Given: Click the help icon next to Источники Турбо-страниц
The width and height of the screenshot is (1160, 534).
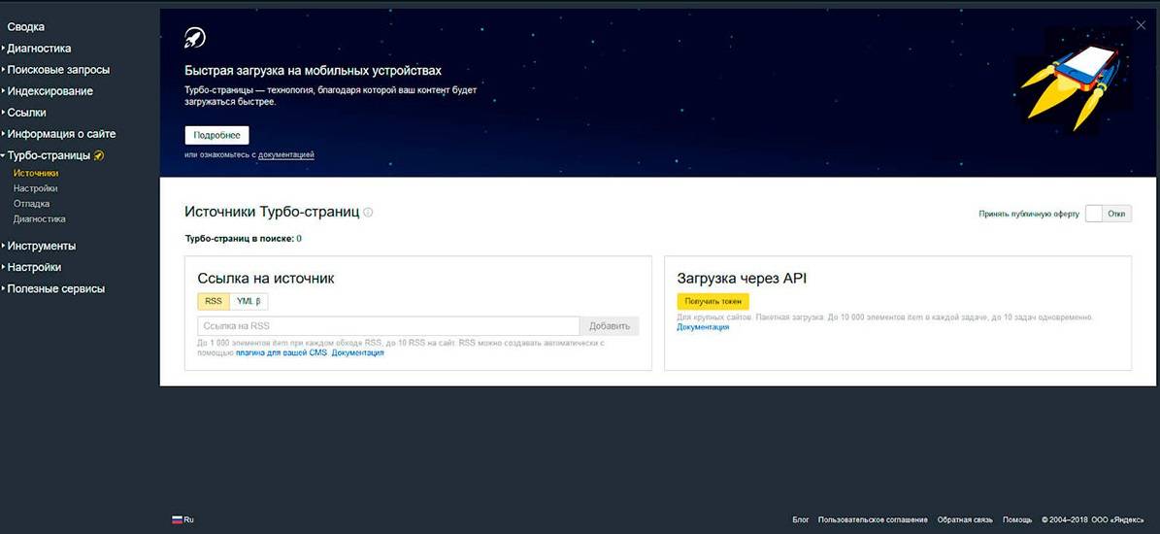Looking at the screenshot, I should pyautogui.click(x=368, y=212).
